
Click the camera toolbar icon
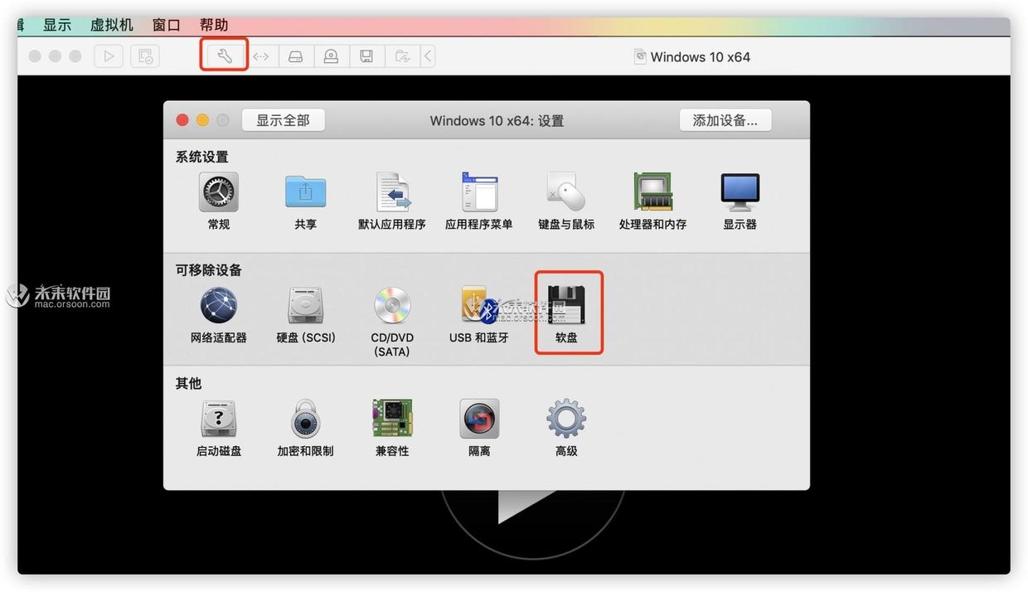[331, 56]
